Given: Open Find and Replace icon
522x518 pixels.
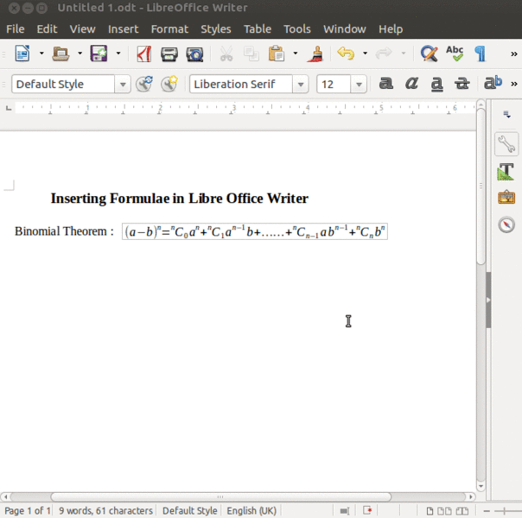Looking at the screenshot, I should coord(430,54).
